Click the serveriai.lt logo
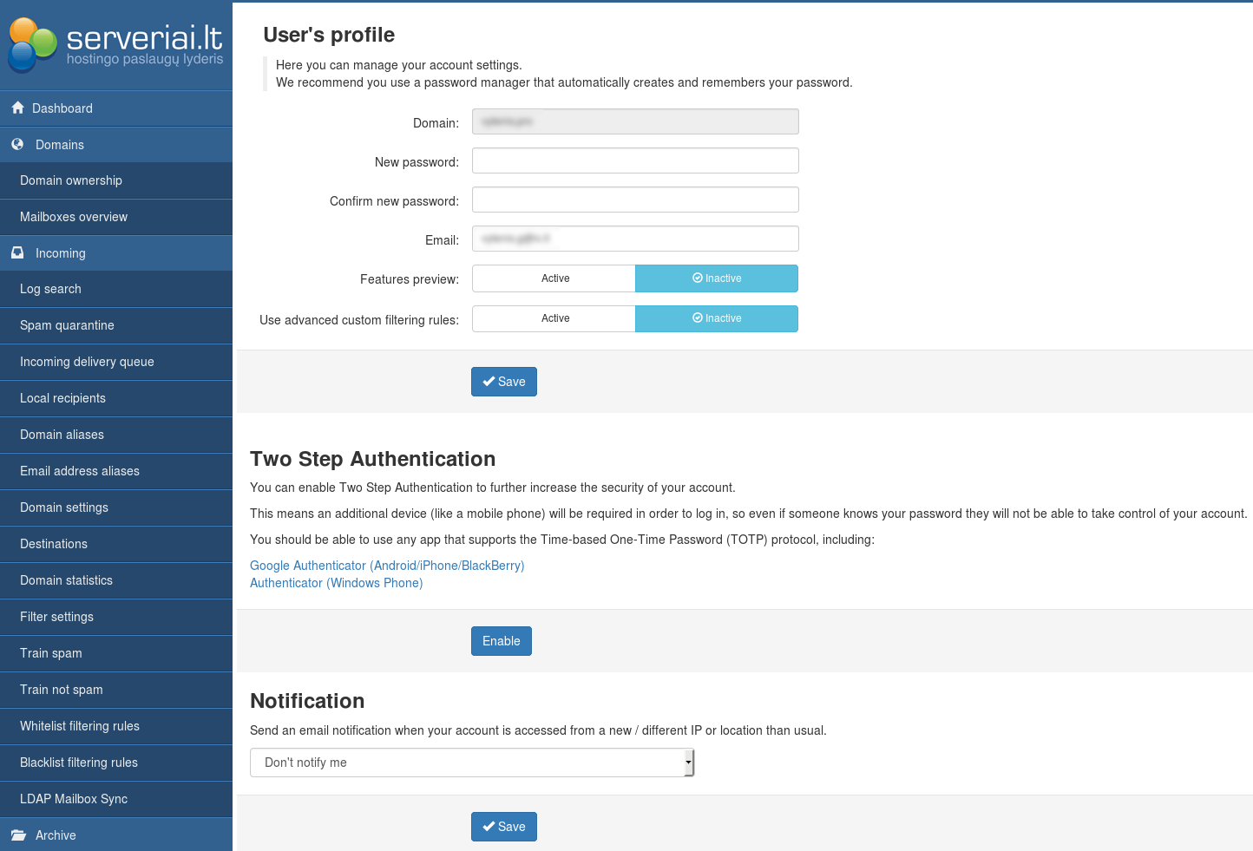The image size is (1253, 851). 115,45
